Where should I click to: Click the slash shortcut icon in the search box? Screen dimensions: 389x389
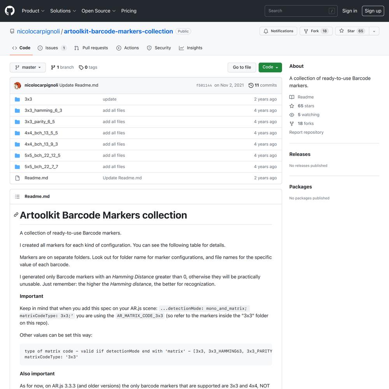coord(332,11)
